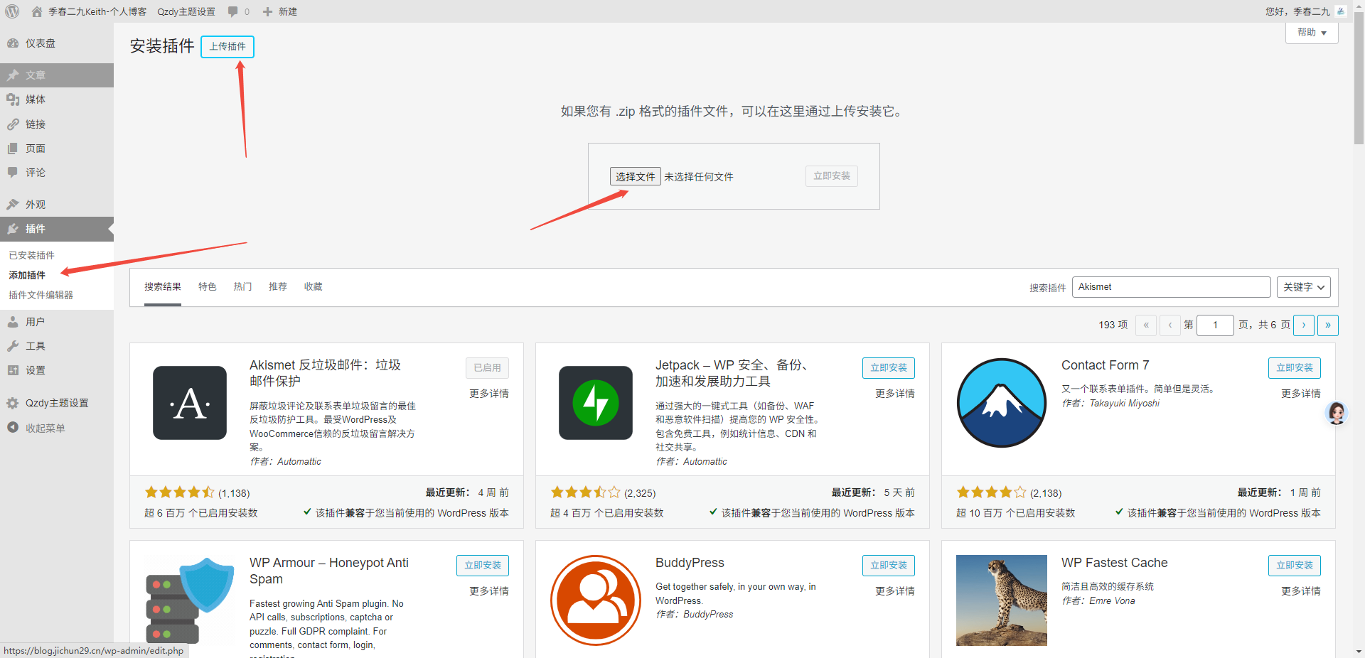Click the current page number field
1365x658 pixels.
tap(1215, 325)
